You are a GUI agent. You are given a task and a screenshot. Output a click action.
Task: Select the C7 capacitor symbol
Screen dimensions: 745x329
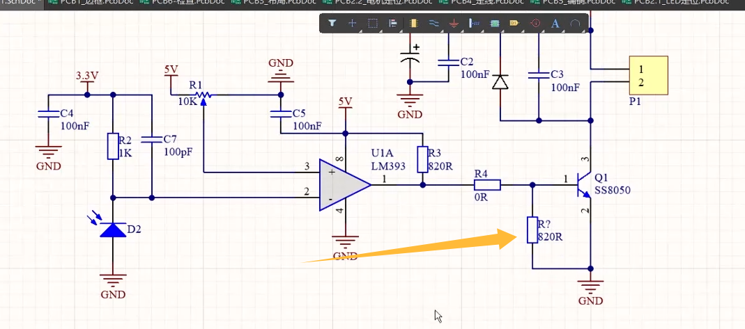pos(151,139)
